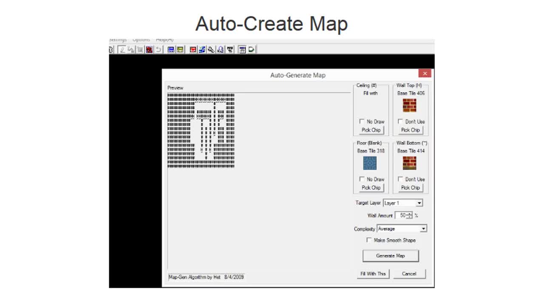This screenshot has width=544, height=306.
Task: Click Pick Chip under Wall Top
Action: (x=411, y=130)
